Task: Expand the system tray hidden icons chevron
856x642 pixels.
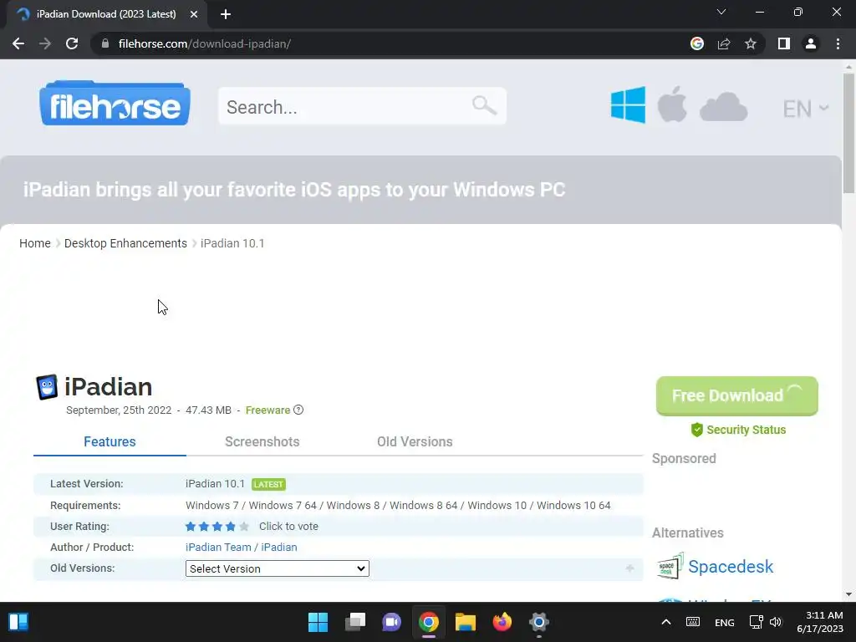Action: [666, 622]
